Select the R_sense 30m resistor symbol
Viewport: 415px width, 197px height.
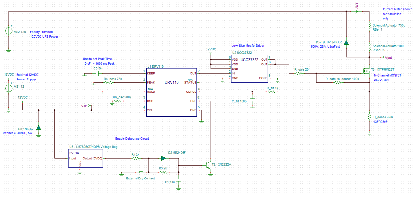[x=369, y=115]
